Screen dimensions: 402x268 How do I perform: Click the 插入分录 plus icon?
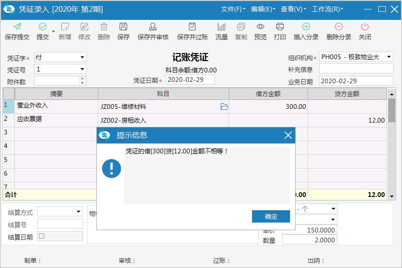(306, 27)
